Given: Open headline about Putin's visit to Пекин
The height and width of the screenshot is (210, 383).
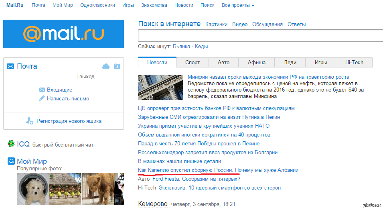Looking at the screenshot, I should point(209,117).
